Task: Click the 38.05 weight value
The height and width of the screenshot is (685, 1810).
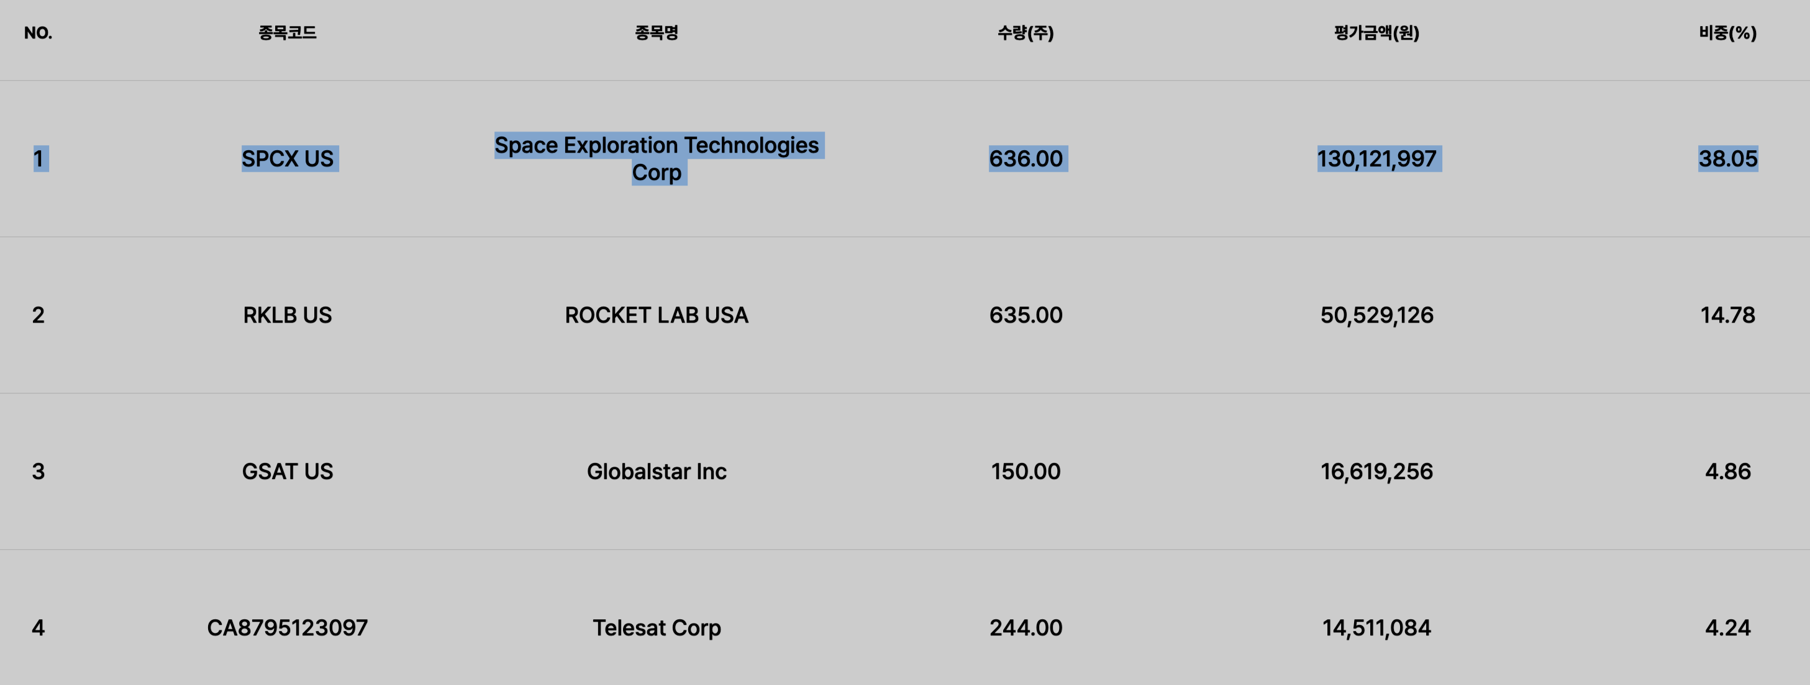Action: [1728, 159]
